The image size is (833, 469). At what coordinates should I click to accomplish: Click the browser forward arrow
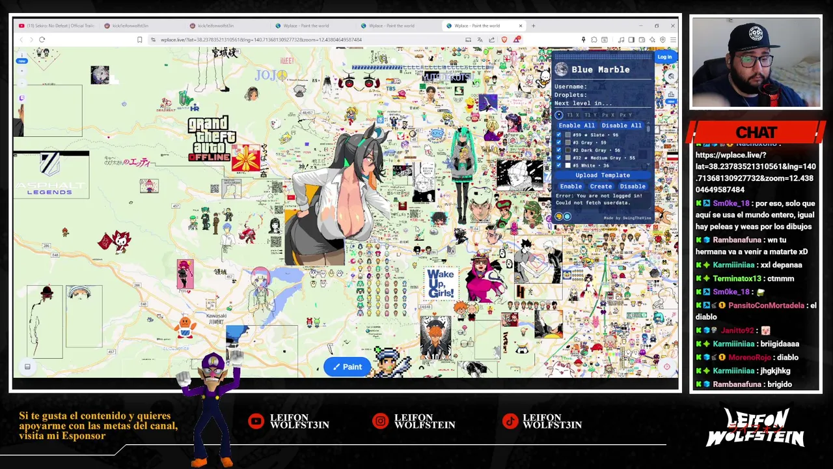click(x=31, y=40)
